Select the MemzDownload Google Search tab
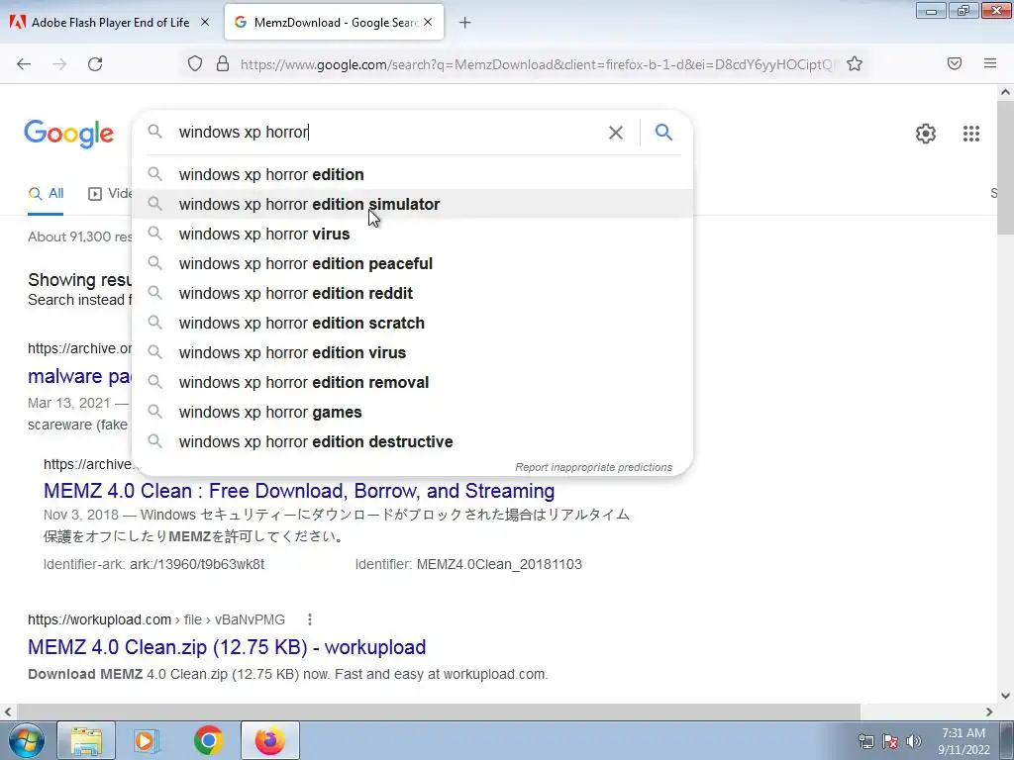Image resolution: width=1014 pixels, height=760 pixels. (336, 23)
